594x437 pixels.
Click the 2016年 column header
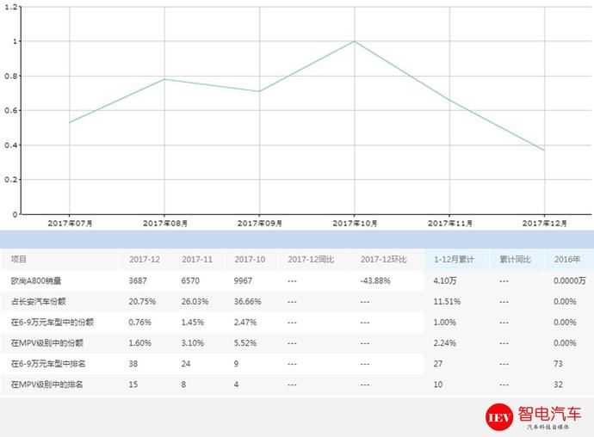(x=566, y=259)
